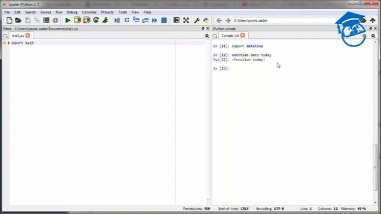
Task: Open the Search menu
Action: (x=30, y=12)
